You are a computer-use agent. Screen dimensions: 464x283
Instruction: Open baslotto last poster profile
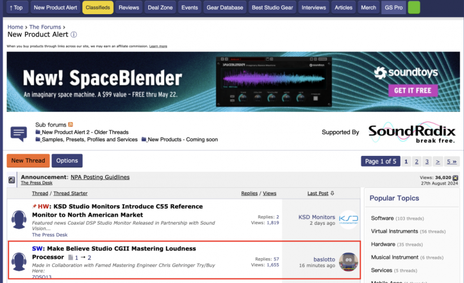pyautogui.click(x=324, y=259)
